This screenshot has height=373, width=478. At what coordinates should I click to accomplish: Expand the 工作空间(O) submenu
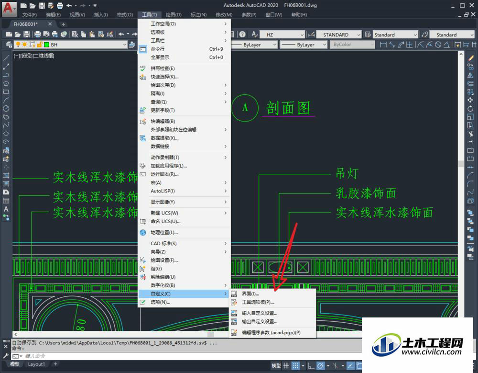pyautogui.click(x=184, y=24)
